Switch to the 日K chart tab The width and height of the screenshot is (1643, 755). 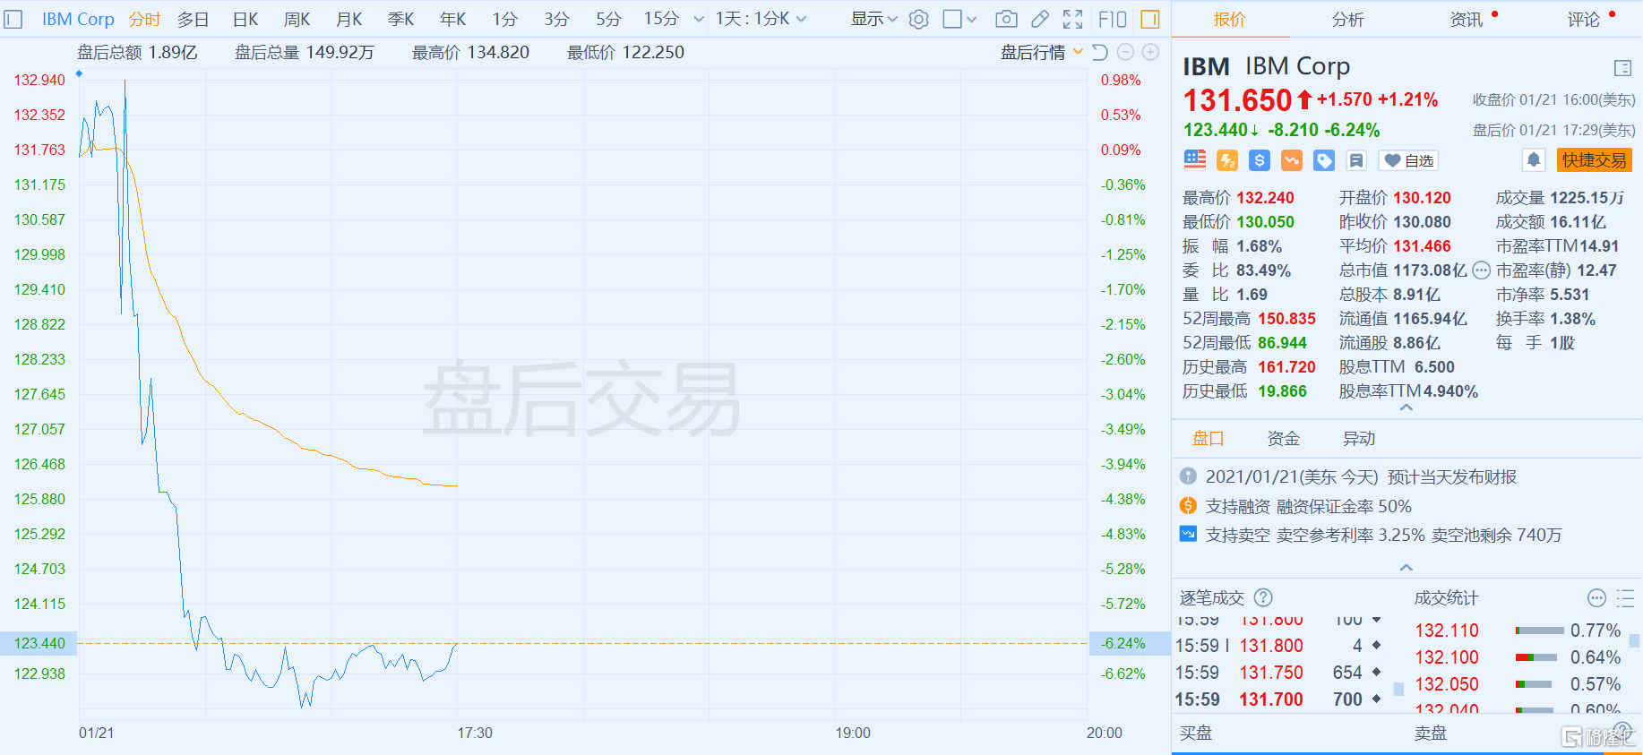[x=245, y=19]
